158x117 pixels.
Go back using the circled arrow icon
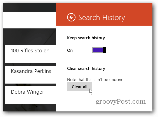(71, 17)
